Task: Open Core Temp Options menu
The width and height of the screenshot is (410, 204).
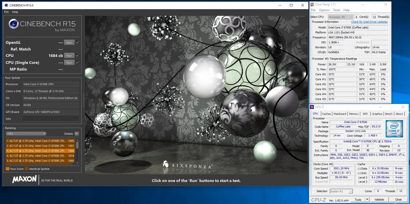Action: pos(324,10)
